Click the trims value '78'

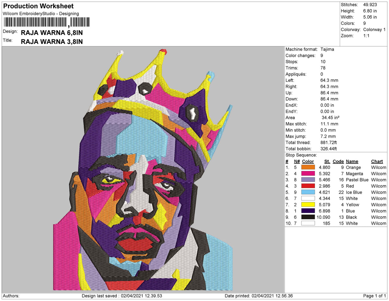[323, 68]
